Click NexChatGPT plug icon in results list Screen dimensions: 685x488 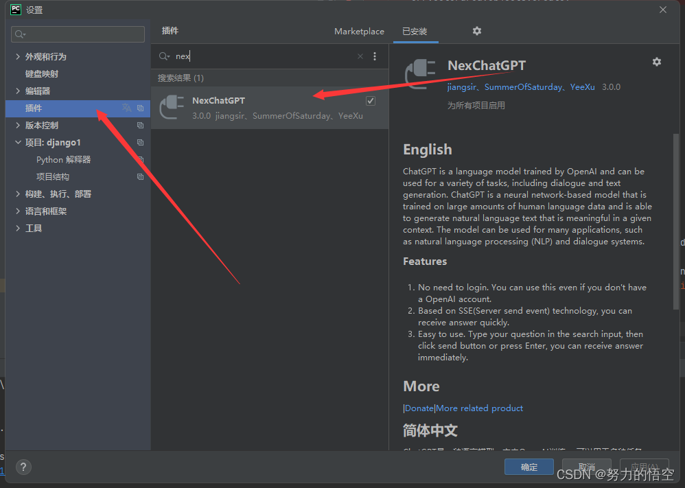click(172, 107)
